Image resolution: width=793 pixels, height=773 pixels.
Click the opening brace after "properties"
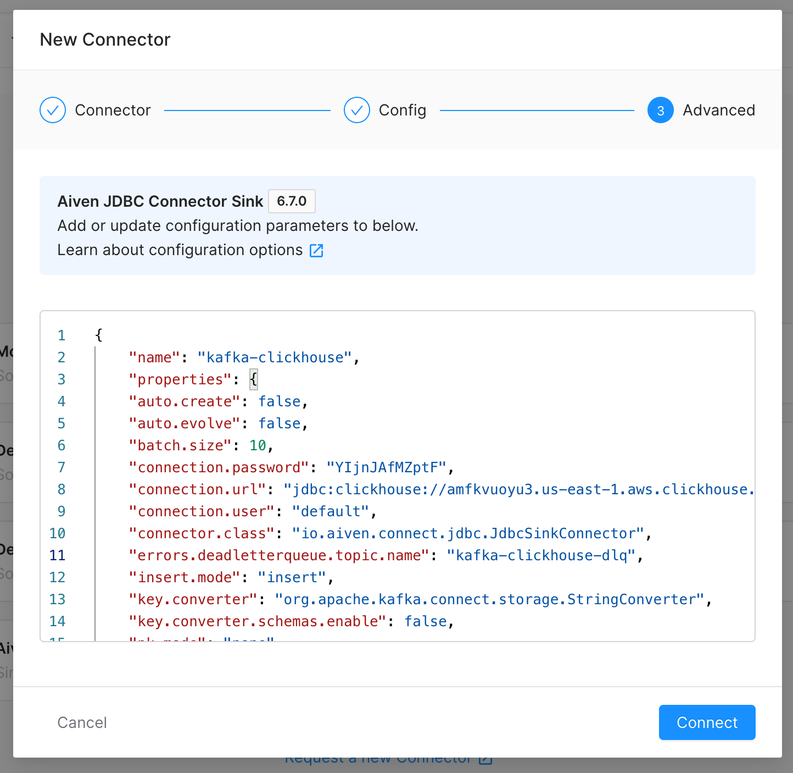click(253, 380)
